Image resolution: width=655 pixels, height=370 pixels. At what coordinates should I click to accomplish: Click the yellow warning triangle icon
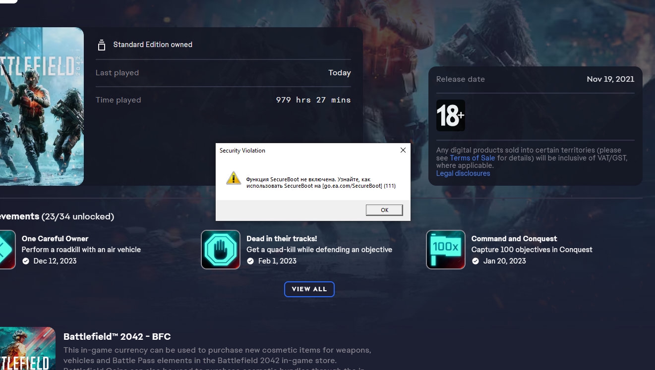click(234, 178)
